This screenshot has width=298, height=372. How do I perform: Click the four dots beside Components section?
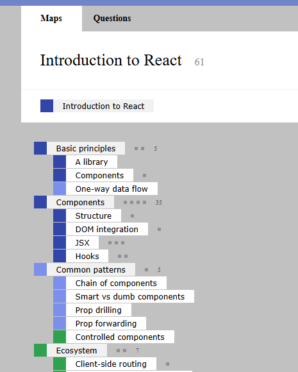pos(135,203)
